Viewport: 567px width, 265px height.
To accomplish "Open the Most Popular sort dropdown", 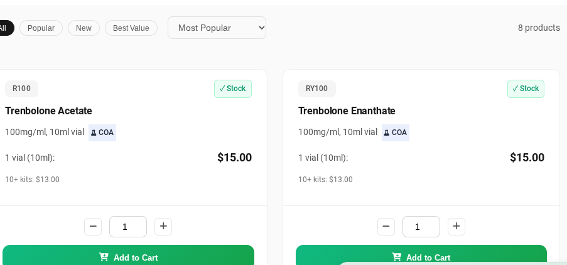I will pos(217,28).
